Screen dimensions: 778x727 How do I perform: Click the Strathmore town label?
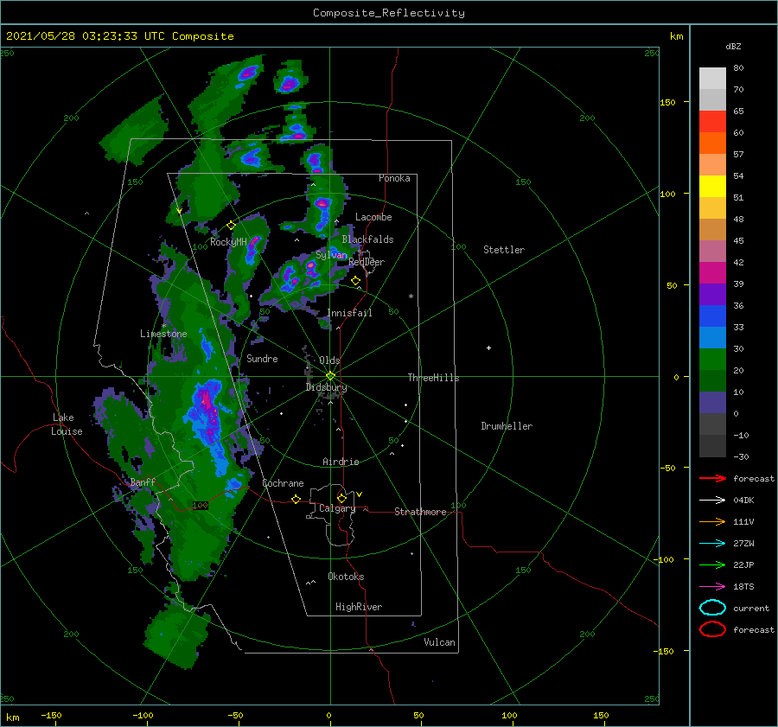(x=420, y=512)
